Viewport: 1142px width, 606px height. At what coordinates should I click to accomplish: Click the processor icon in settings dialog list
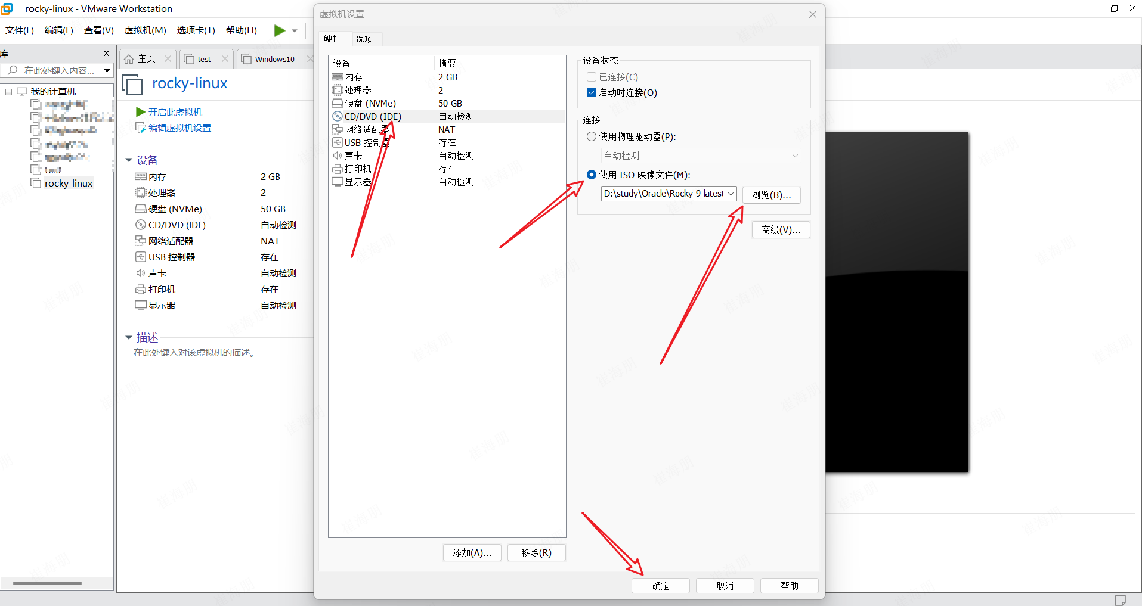[x=338, y=90]
